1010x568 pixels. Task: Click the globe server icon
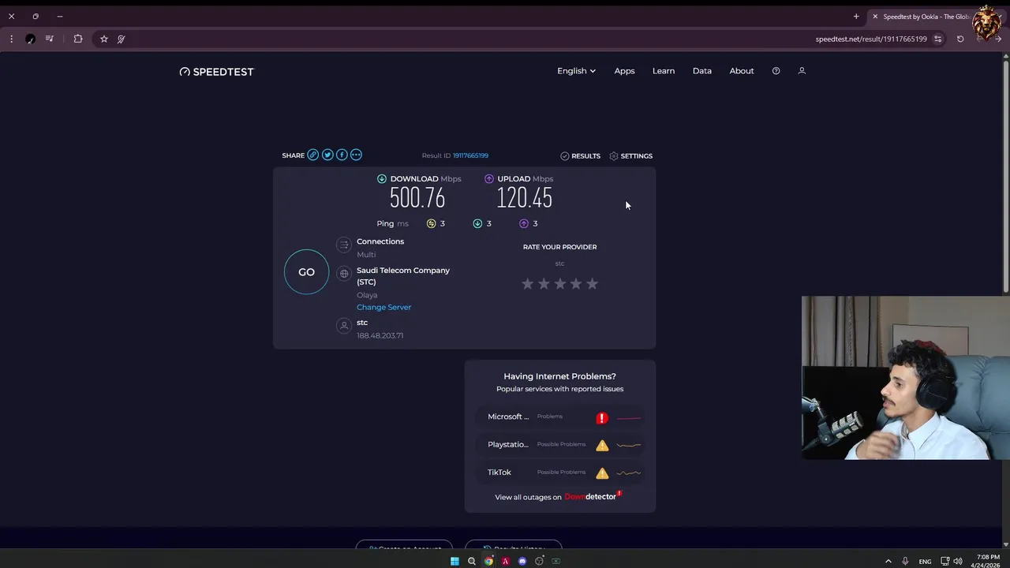(343, 274)
